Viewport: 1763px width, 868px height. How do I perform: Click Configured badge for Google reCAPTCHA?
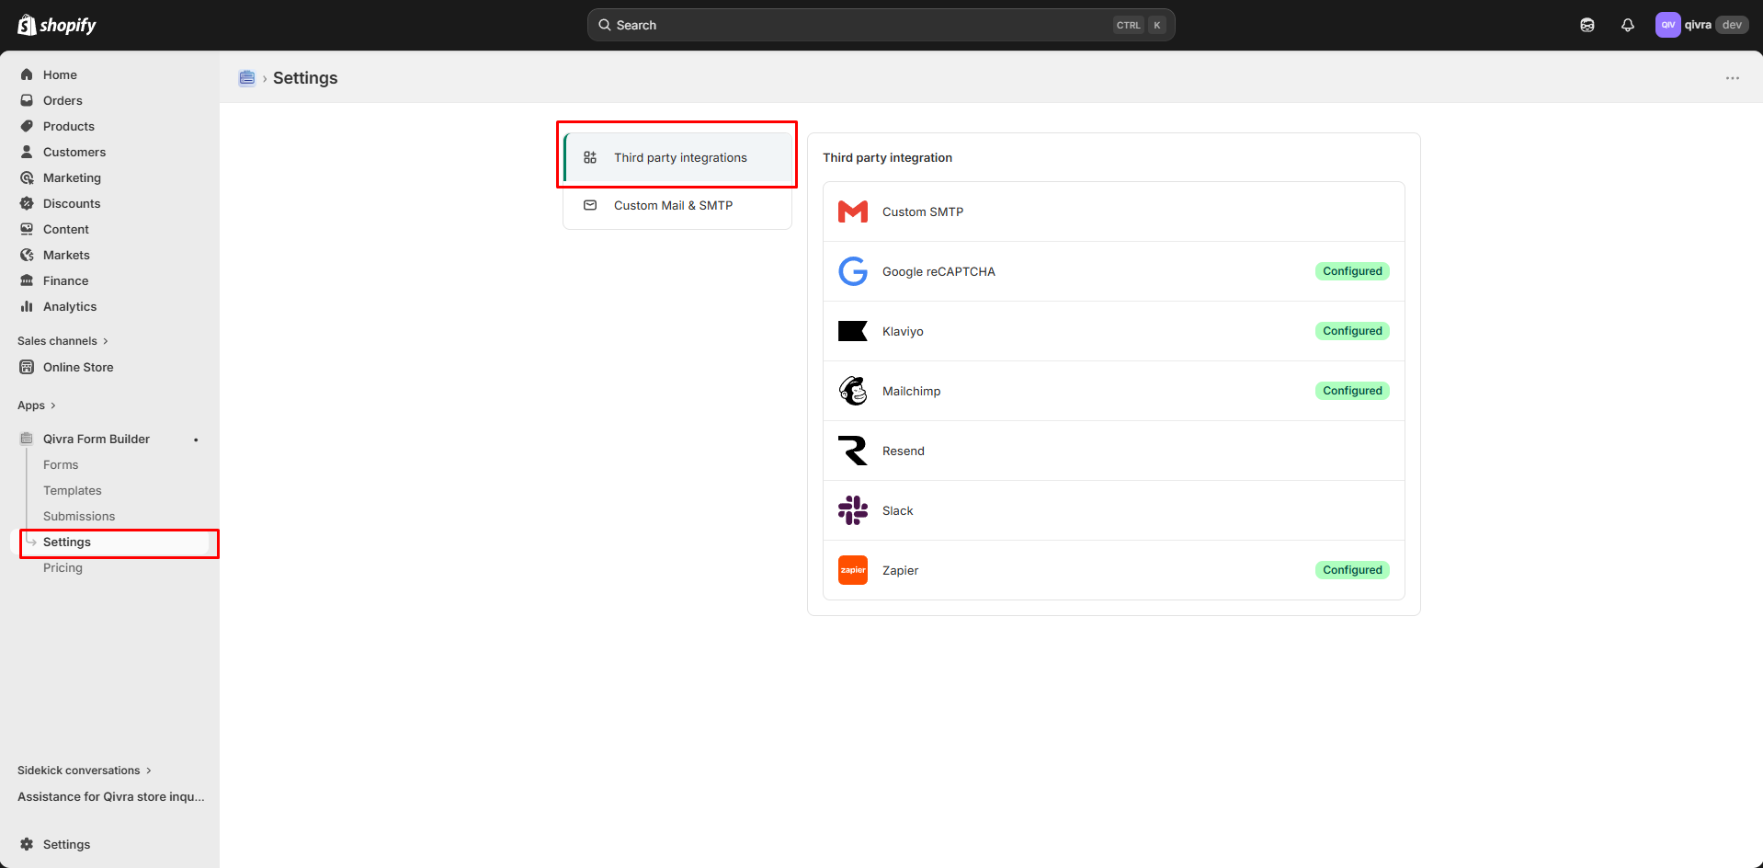click(x=1352, y=271)
